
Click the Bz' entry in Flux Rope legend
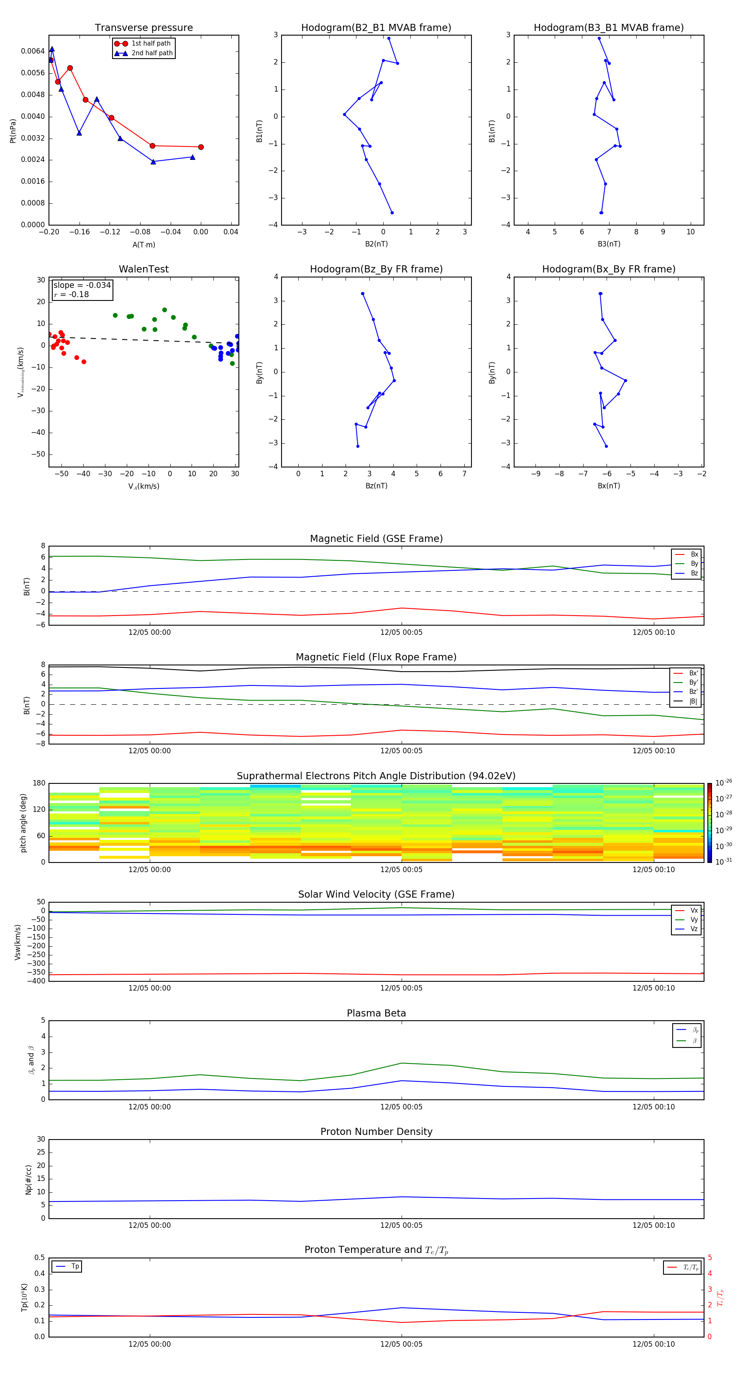(x=686, y=692)
